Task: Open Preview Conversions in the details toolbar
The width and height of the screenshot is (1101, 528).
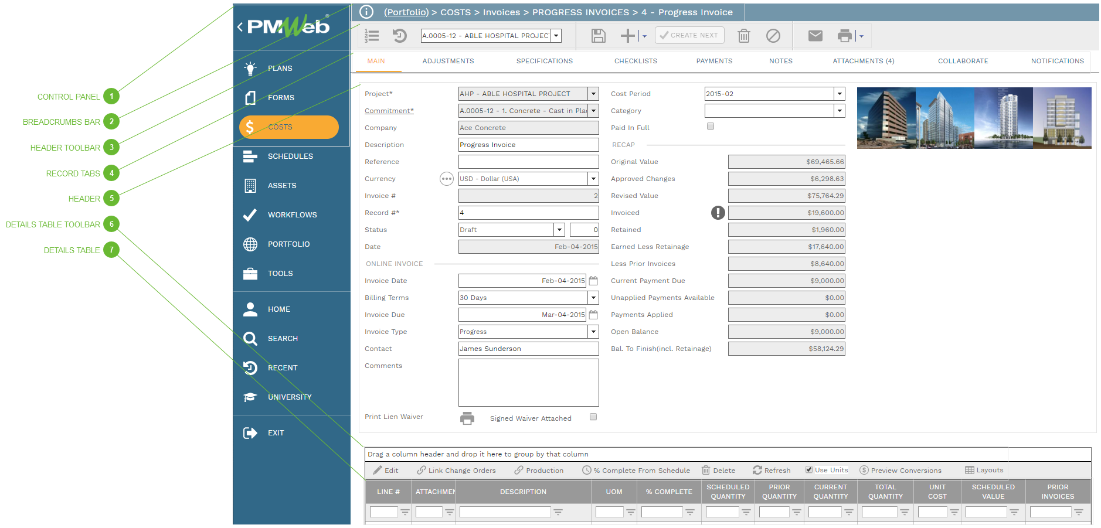Action: click(901, 469)
